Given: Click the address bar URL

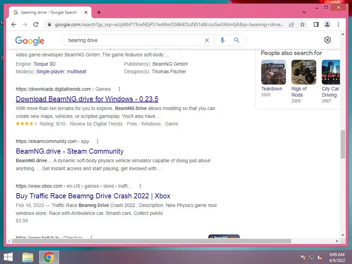Looking at the screenshot, I should 169,24.
